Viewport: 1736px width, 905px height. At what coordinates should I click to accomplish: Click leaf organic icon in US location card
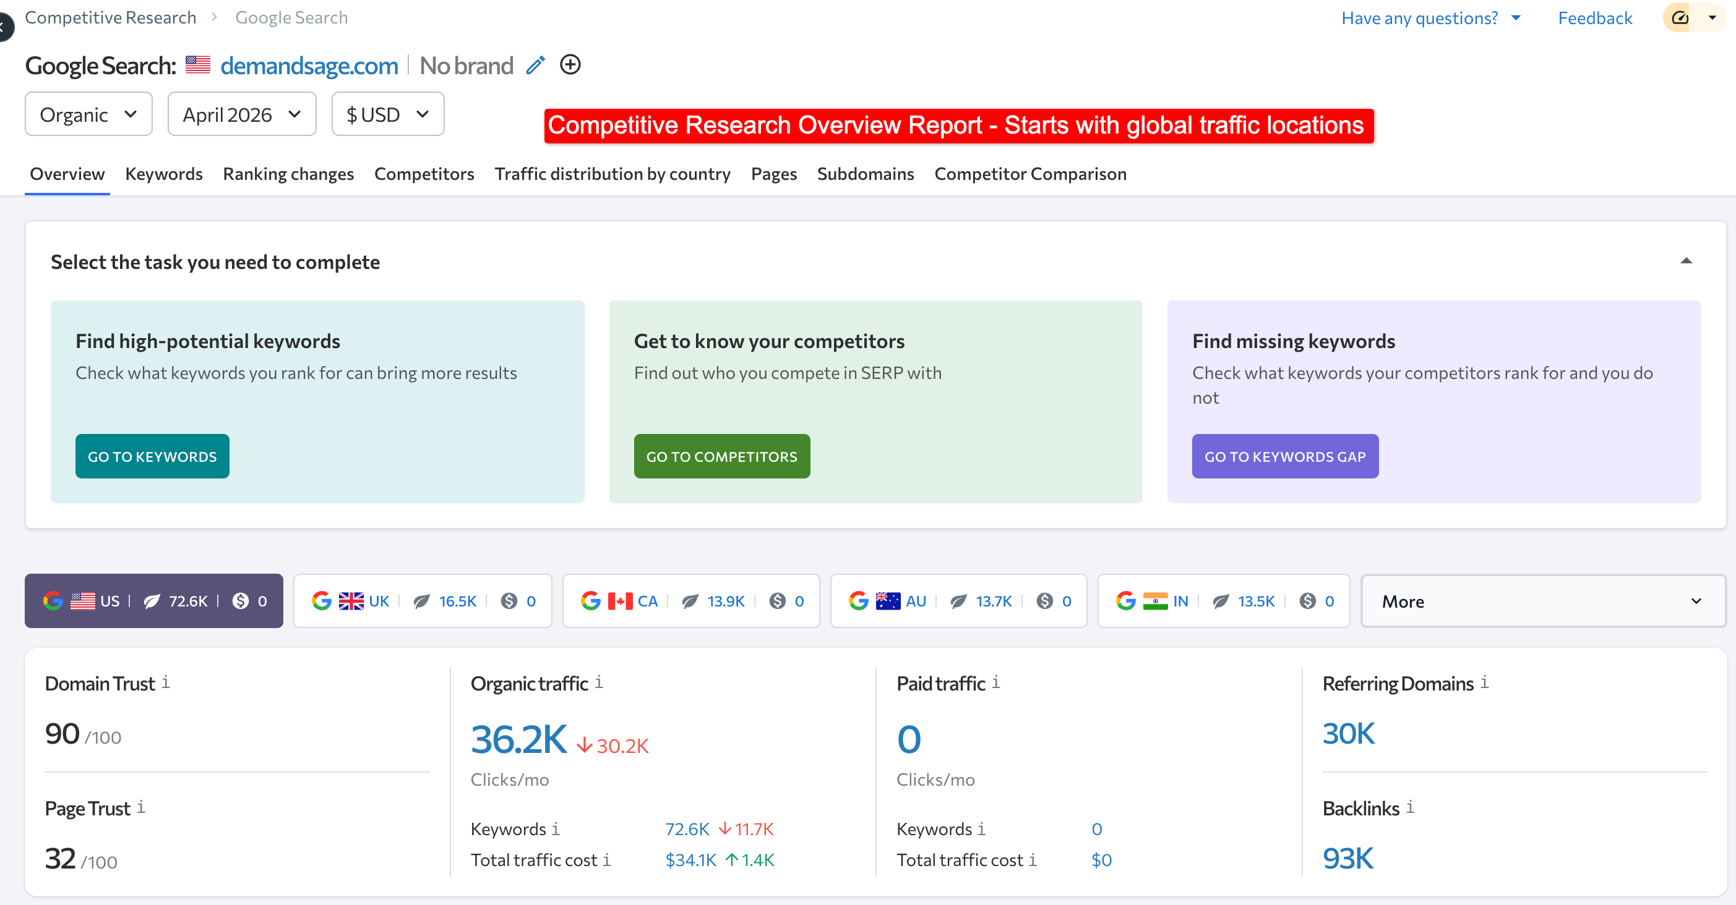[x=152, y=601]
